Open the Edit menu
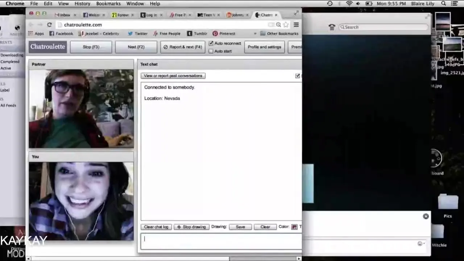 tap(48, 4)
